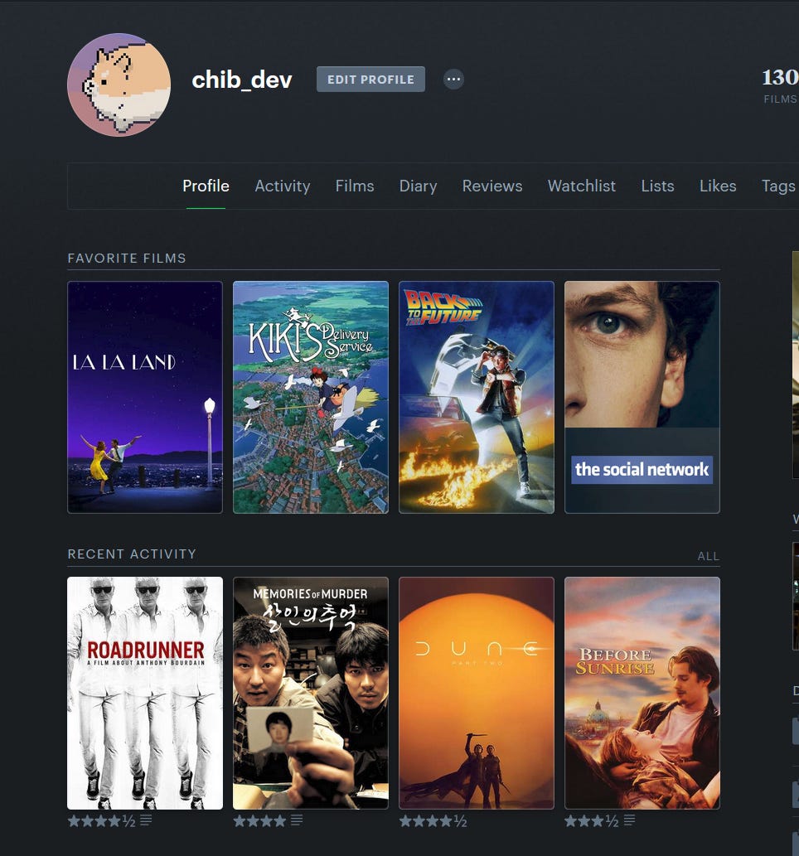
Task: Click the four-star rating under Memories of Murder
Action: click(x=259, y=820)
